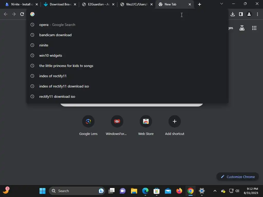Show hidden system tray icons
This screenshot has height=197, width=263.
pyautogui.click(x=215, y=191)
